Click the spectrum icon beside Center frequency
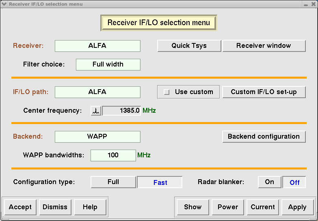This screenshot has width=318, height=221. coord(96,111)
